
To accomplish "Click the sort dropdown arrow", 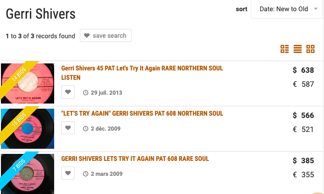I will (316, 9).
